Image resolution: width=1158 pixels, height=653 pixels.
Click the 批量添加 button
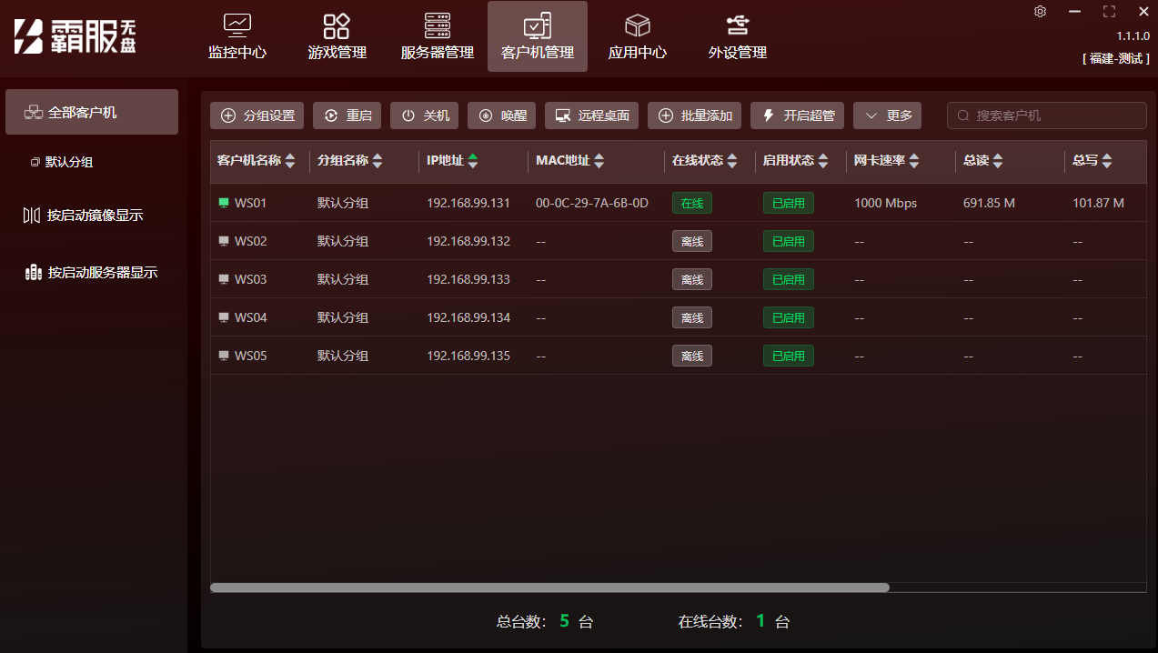click(x=695, y=116)
